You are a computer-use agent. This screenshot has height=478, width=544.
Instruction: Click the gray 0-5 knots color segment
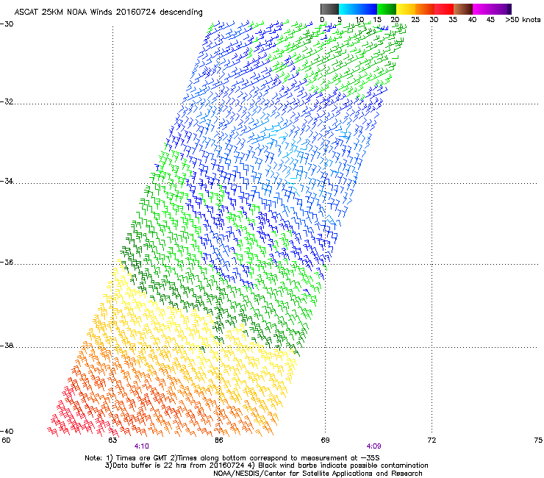pos(329,9)
